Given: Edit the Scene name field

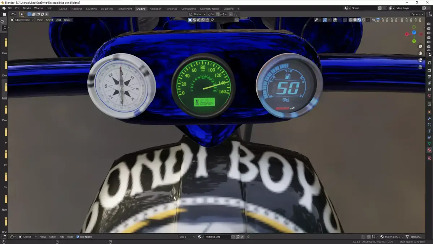Looking at the screenshot, I should pos(364,8).
